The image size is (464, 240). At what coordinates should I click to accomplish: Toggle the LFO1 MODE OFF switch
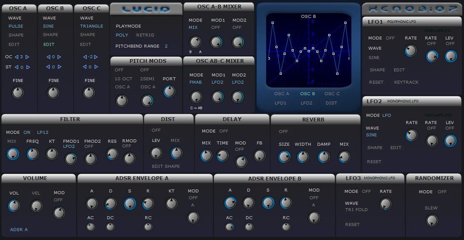tap(390, 38)
